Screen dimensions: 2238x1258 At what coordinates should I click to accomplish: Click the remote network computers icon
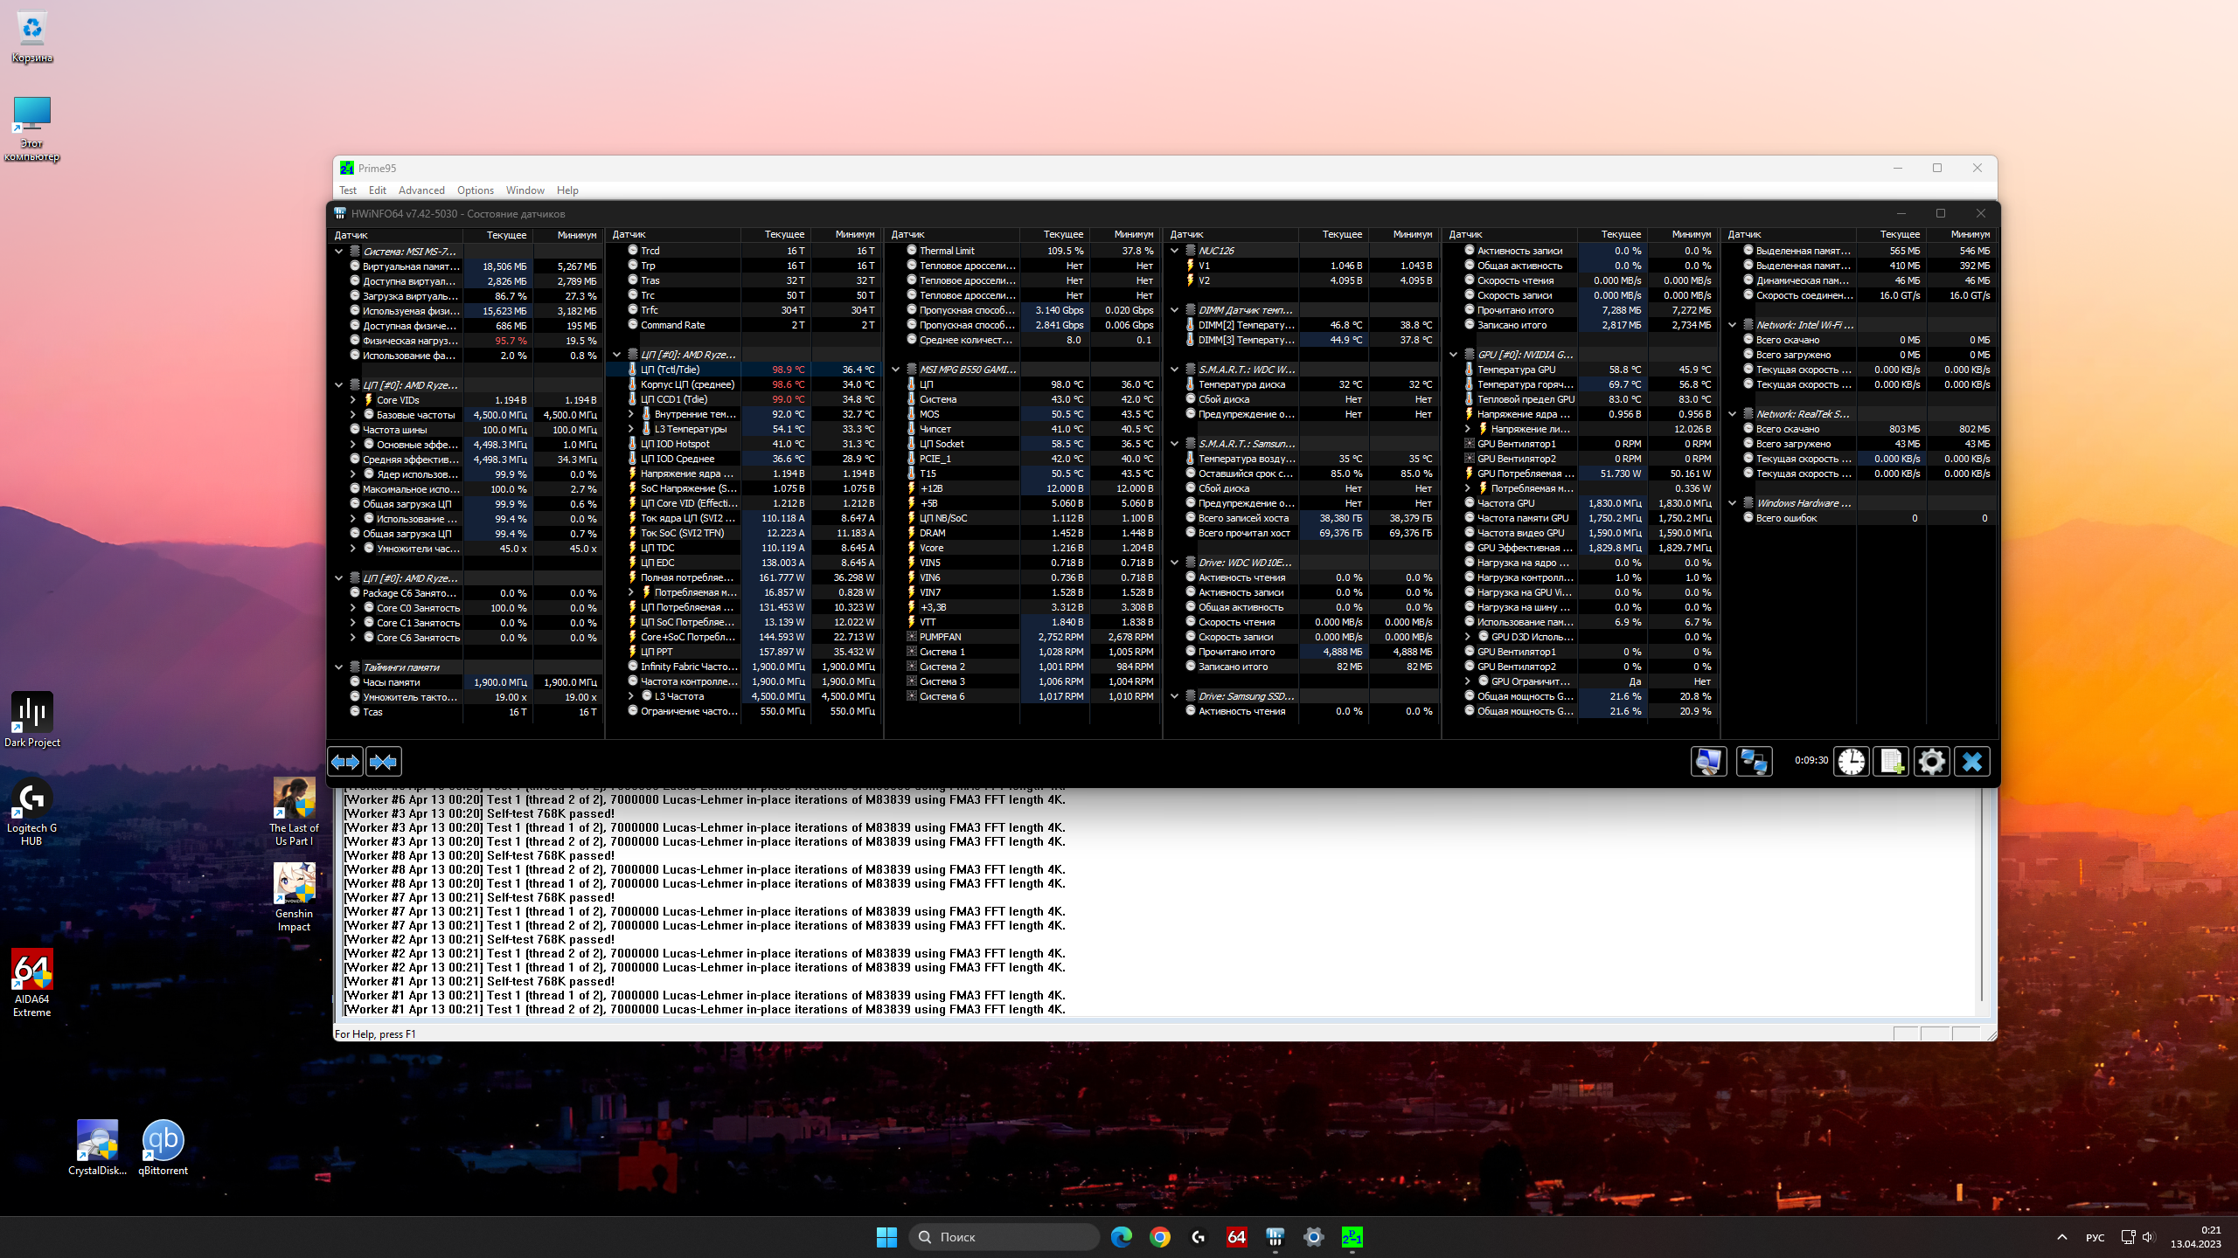pyautogui.click(x=1754, y=762)
